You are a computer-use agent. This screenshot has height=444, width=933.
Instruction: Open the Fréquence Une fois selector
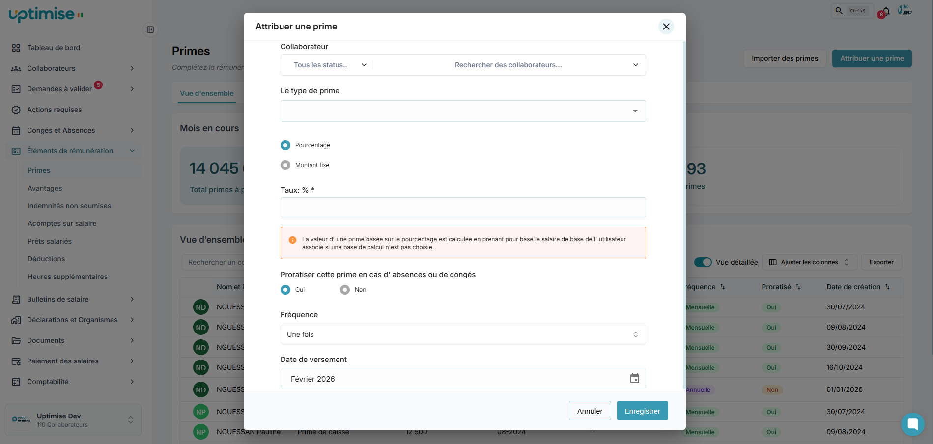[x=463, y=334]
